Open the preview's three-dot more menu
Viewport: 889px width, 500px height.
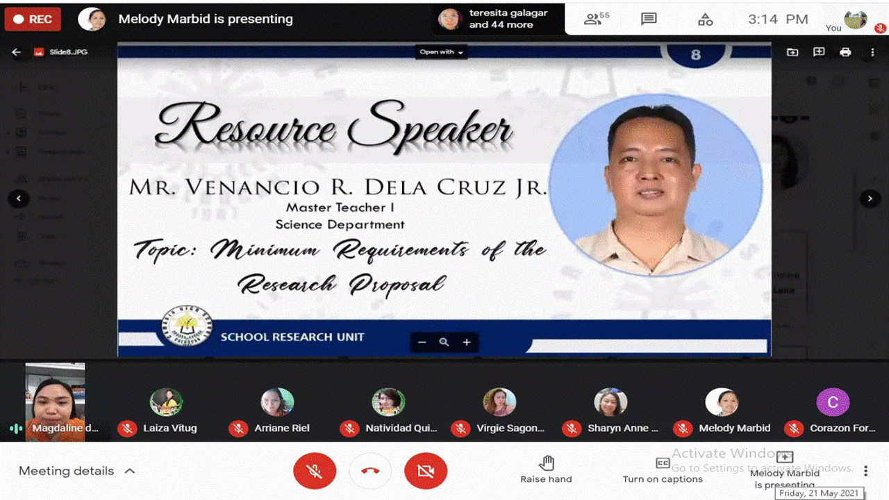872,52
